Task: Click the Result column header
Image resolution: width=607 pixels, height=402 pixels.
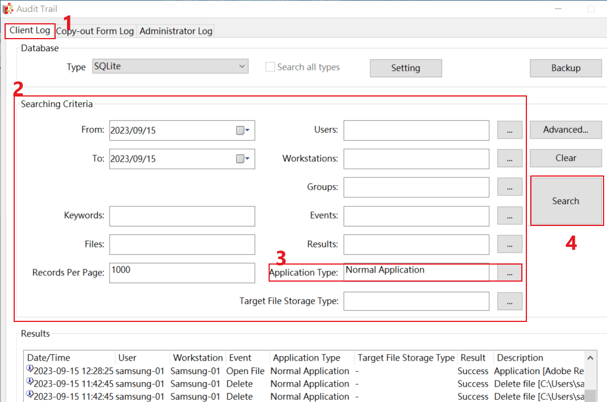Action: (475, 358)
